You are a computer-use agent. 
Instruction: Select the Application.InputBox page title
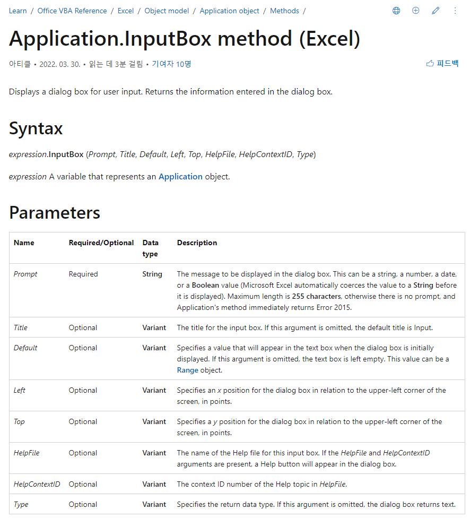click(184, 38)
